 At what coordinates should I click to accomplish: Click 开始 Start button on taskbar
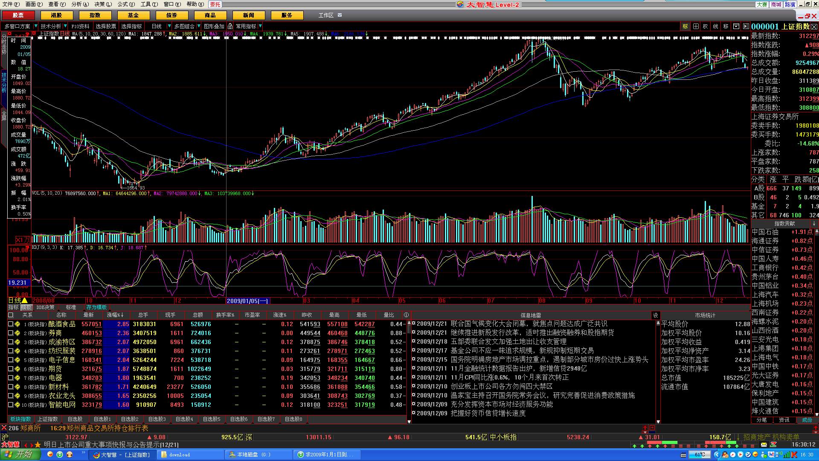(20, 455)
